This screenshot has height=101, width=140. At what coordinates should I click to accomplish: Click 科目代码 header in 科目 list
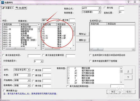tap(11, 24)
